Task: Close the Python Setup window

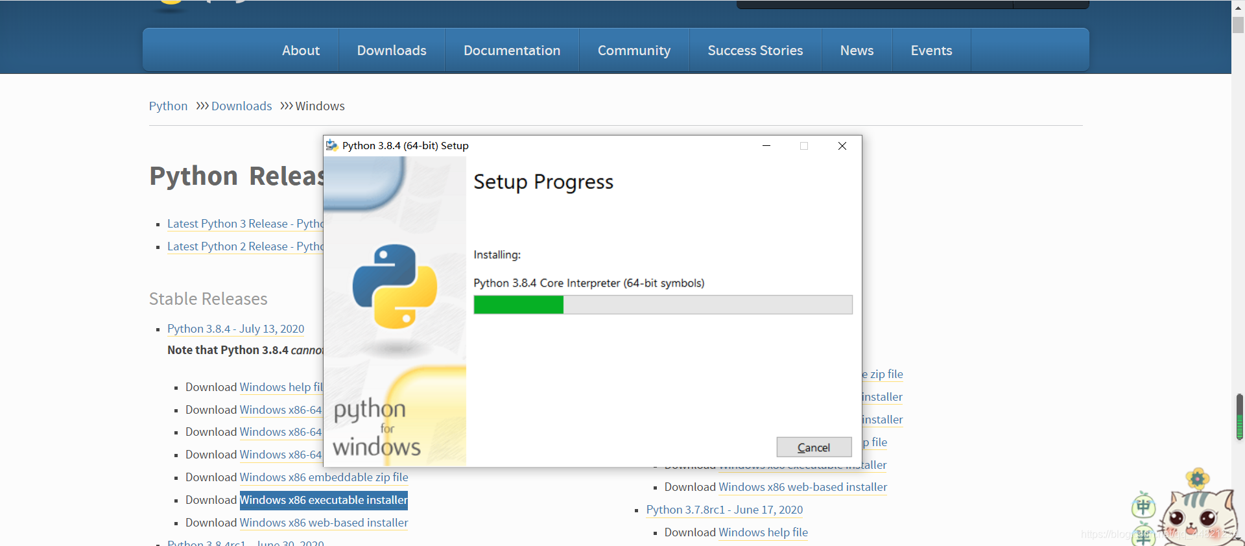Action: tap(842, 146)
